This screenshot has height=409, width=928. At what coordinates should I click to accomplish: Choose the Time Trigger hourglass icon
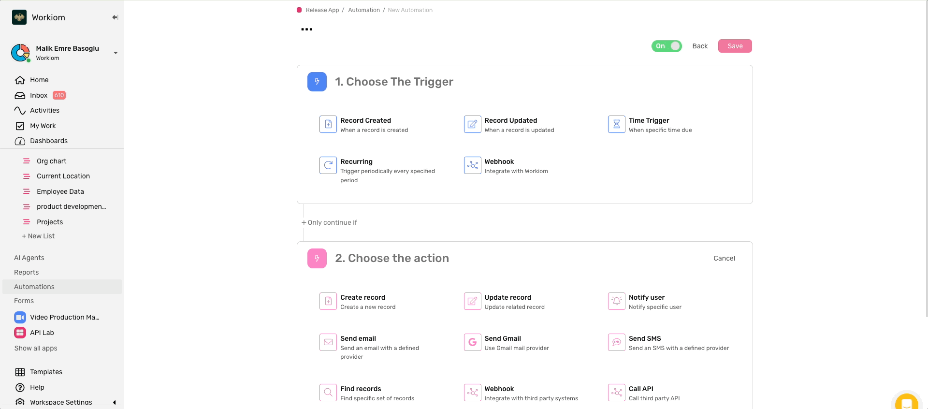[616, 124]
